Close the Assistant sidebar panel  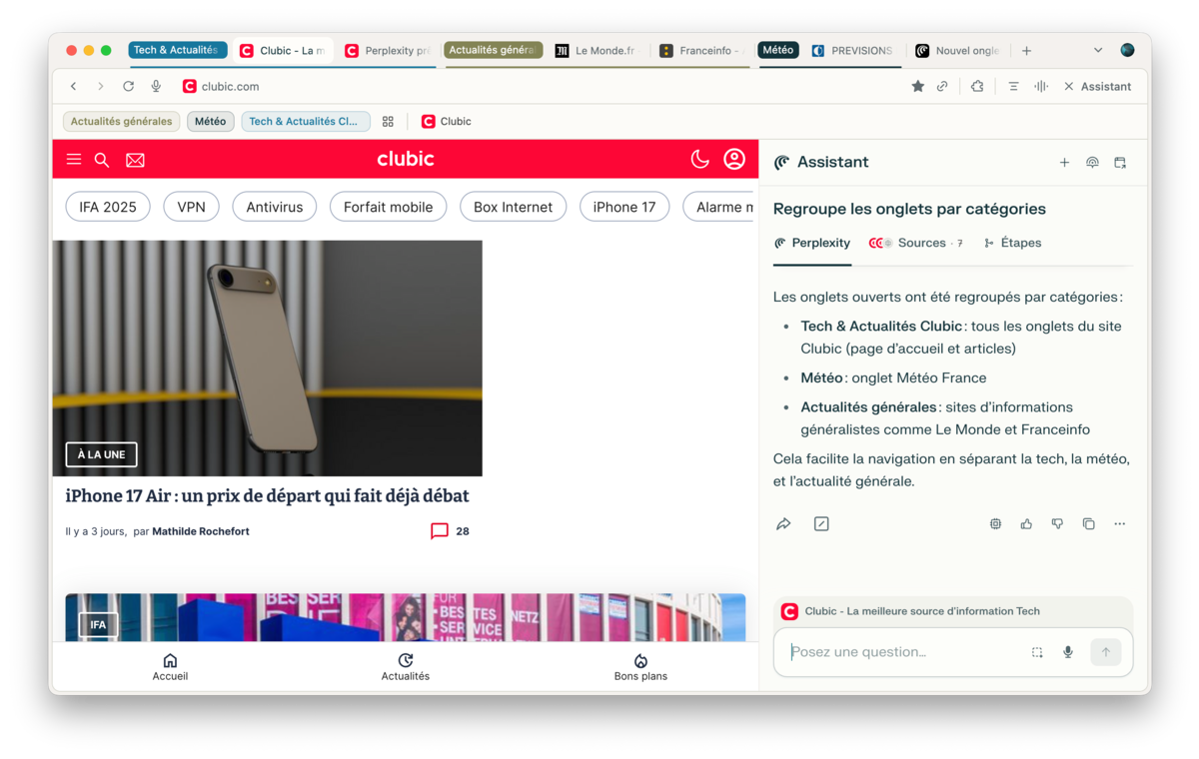tap(1068, 87)
